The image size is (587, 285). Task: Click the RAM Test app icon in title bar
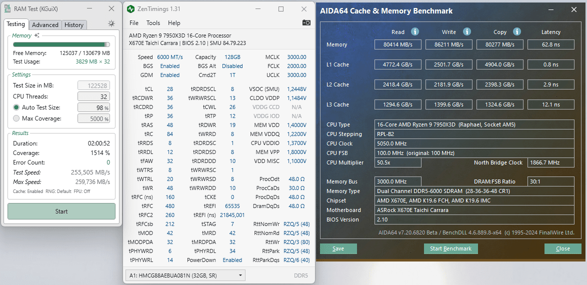coord(7,8)
